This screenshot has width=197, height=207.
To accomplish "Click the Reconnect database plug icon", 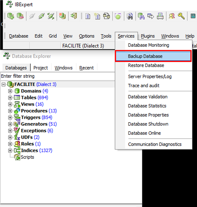I will [x=50, y=16].
